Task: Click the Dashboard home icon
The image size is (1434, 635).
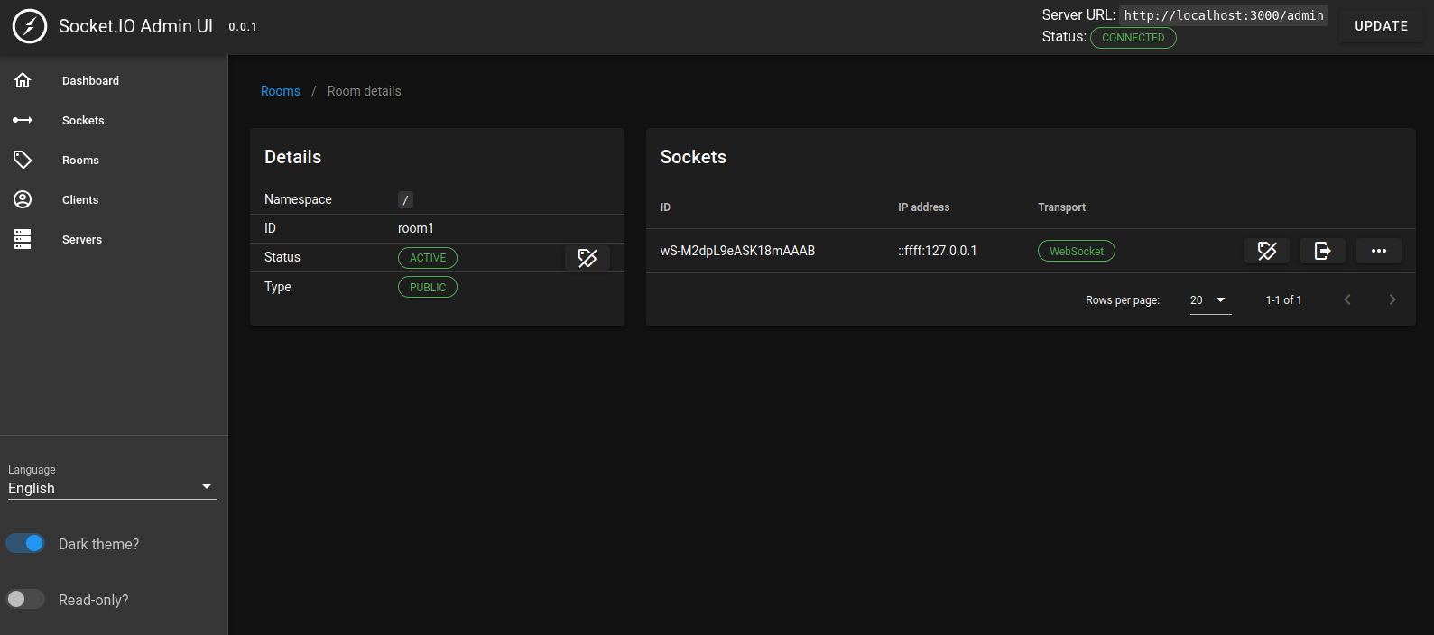Action: (23, 80)
